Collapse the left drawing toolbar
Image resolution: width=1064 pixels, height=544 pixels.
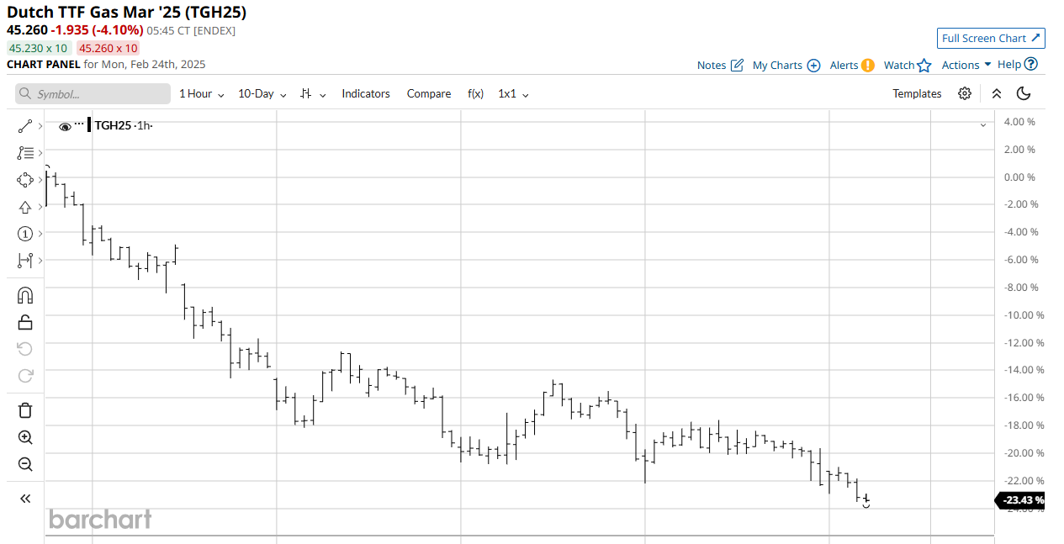[x=24, y=499]
